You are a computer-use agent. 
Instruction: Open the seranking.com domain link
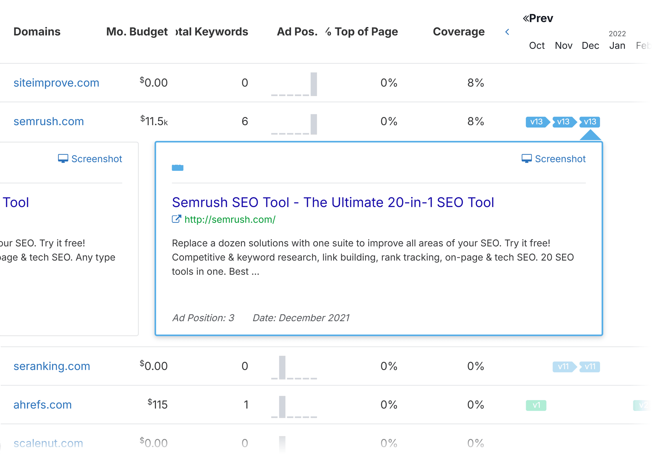point(52,366)
